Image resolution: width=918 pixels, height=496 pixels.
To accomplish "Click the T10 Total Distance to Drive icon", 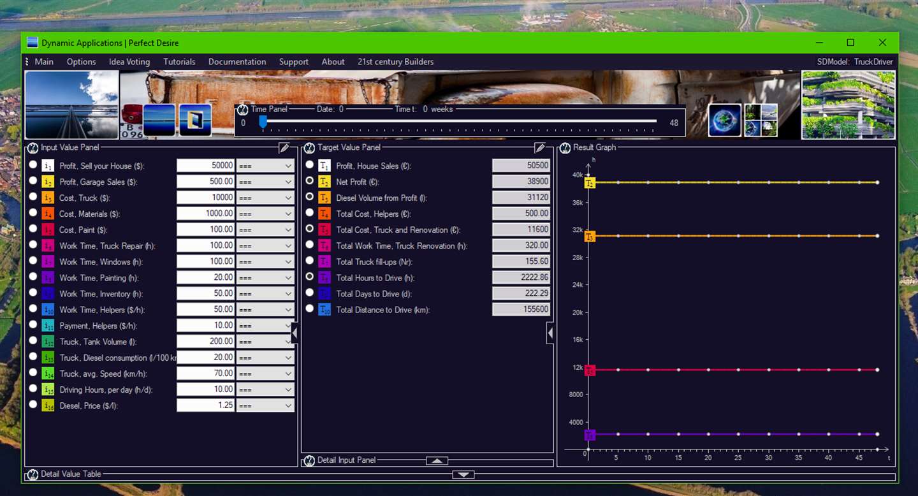I will click(x=324, y=310).
